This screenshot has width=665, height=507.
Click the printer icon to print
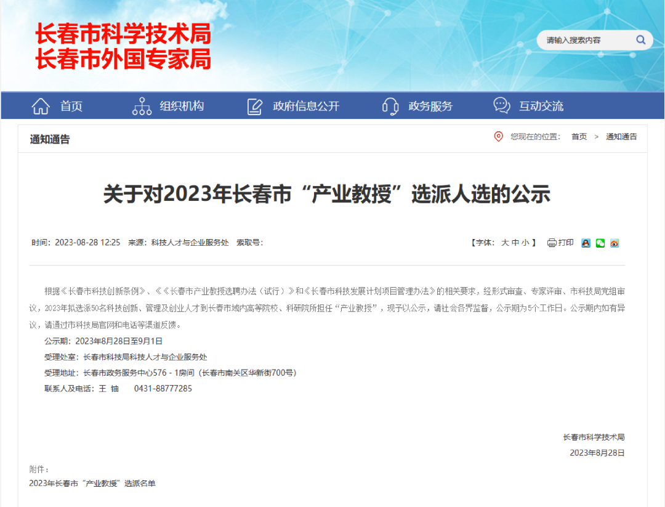coord(552,243)
